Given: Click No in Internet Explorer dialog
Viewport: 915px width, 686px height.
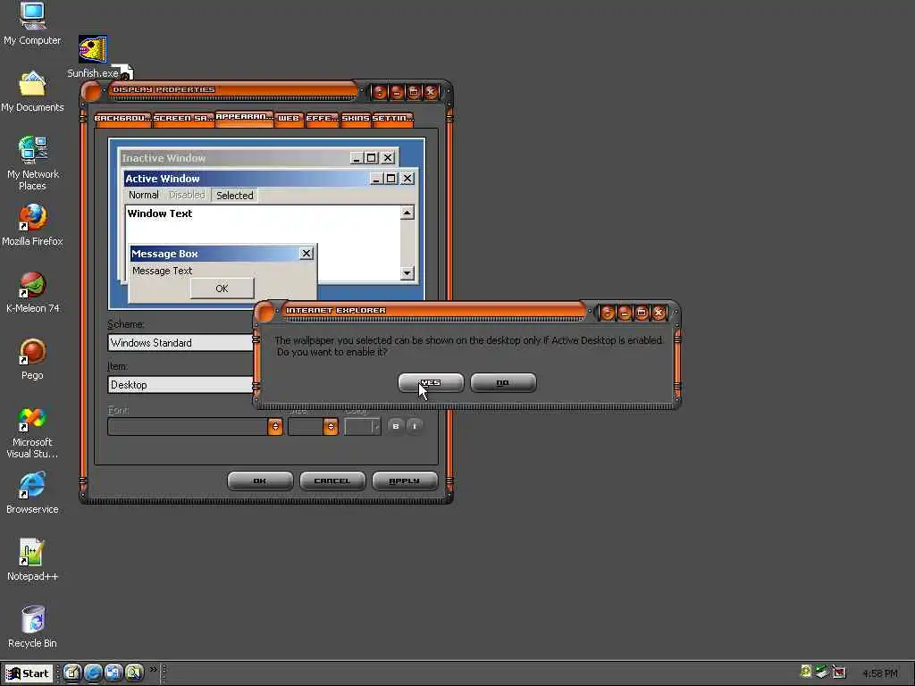Looking at the screenshot, I should pyautogui.click(x=503, y=382).
